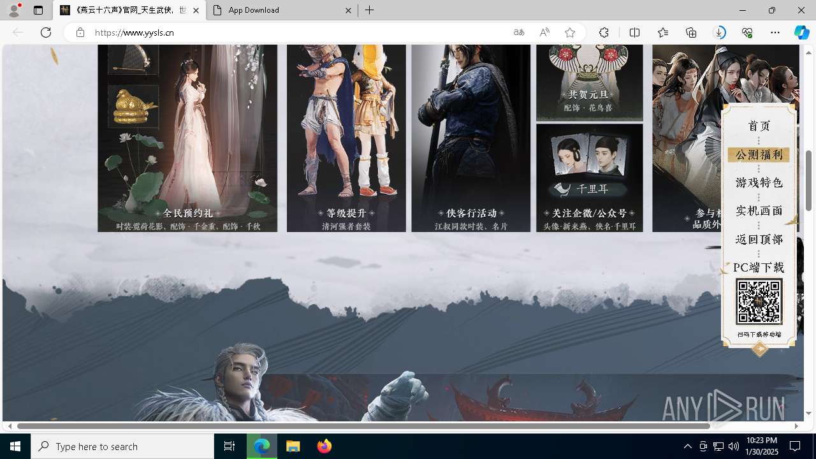Open the 关注企微/公众号 reward card

pyautogui.click(x=590, y=178)
